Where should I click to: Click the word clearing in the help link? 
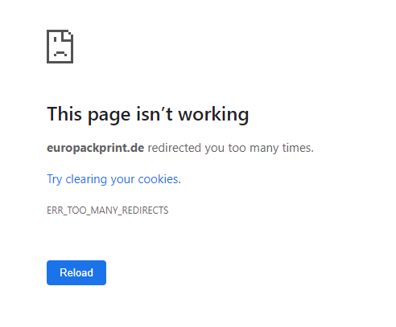[86, 179]
